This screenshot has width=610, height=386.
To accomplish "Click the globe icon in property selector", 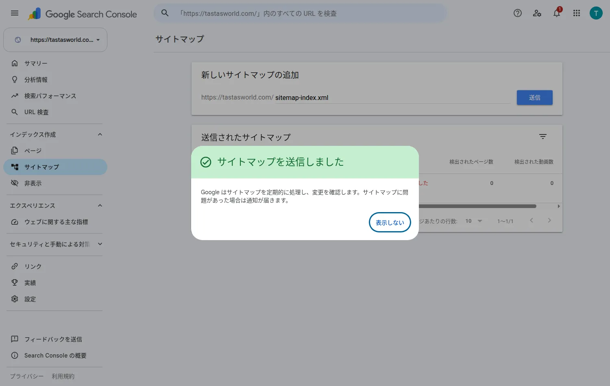I will [18, 40].
